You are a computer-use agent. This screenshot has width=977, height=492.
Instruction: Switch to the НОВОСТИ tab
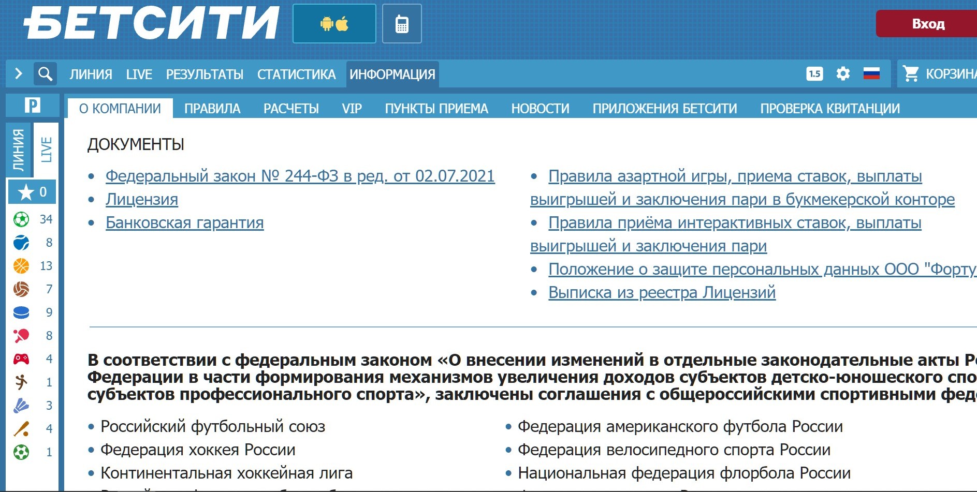[x=541, y=109]
